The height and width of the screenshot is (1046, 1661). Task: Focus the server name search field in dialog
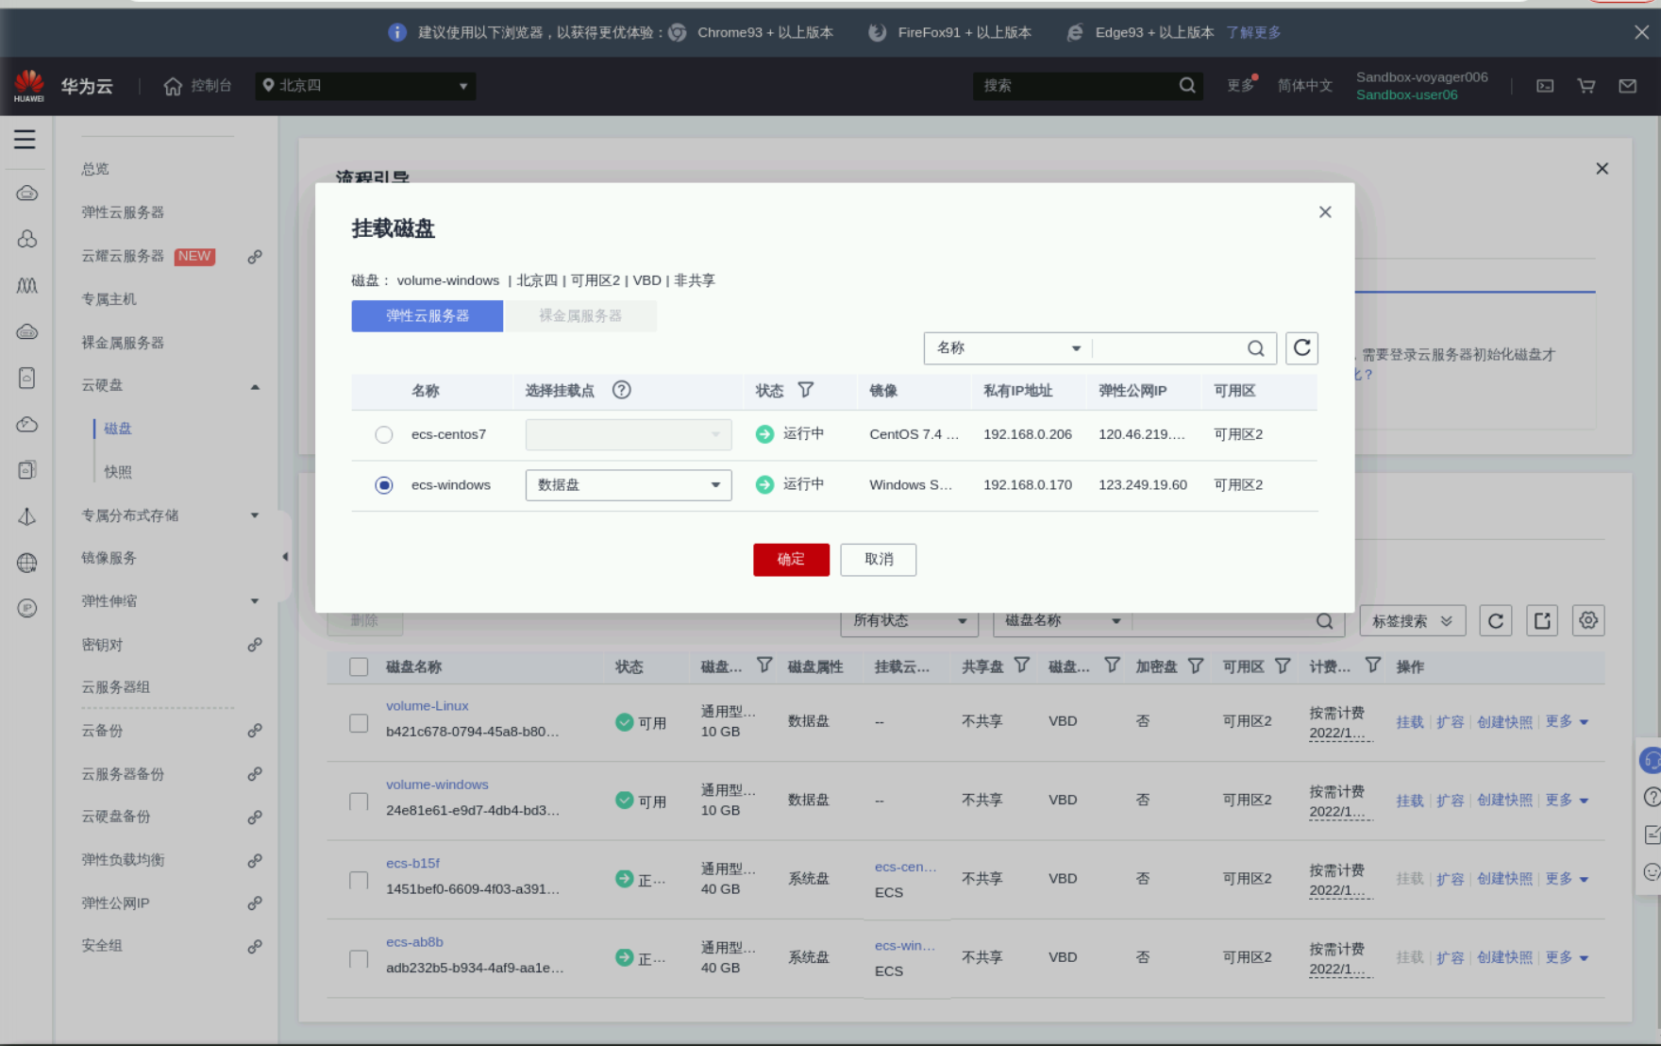(x=1168, y=348)
